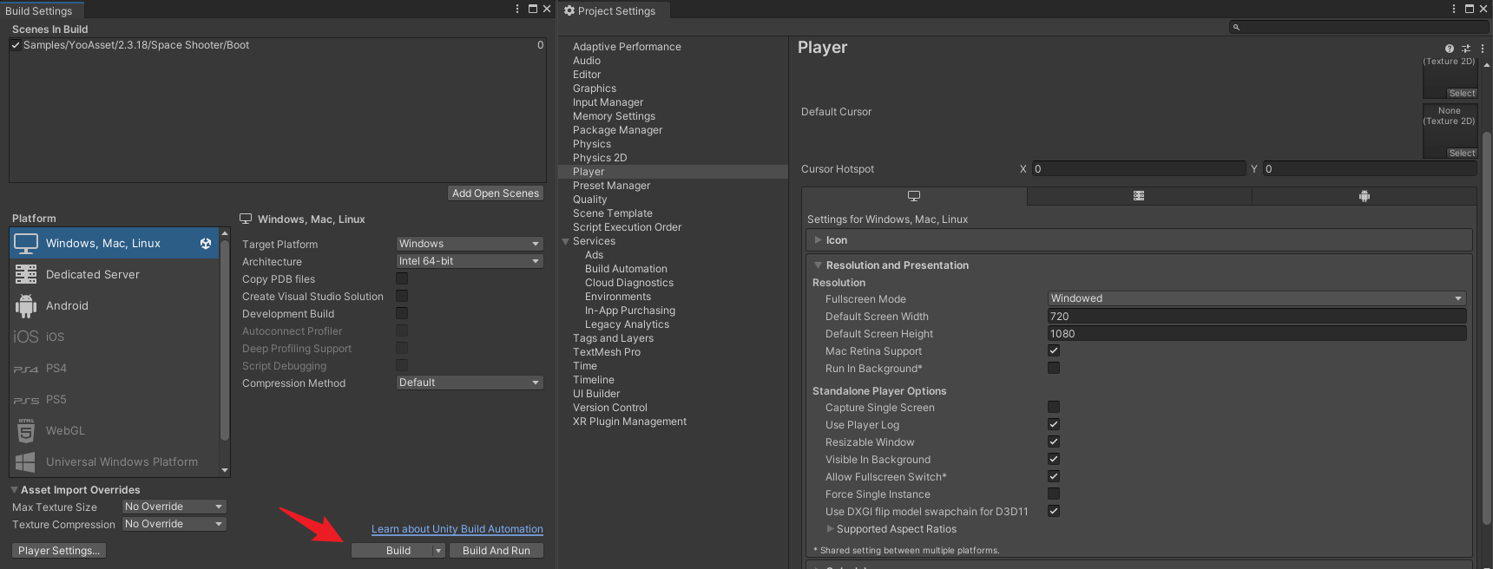
Task: Click Add Open Scenes button
Action: pyautogui.click(x=496, y=193)
